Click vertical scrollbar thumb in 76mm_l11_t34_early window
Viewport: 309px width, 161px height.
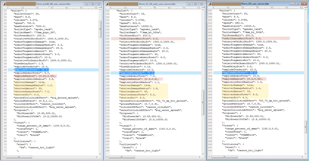pyautogui.click(x=203, y=103)
